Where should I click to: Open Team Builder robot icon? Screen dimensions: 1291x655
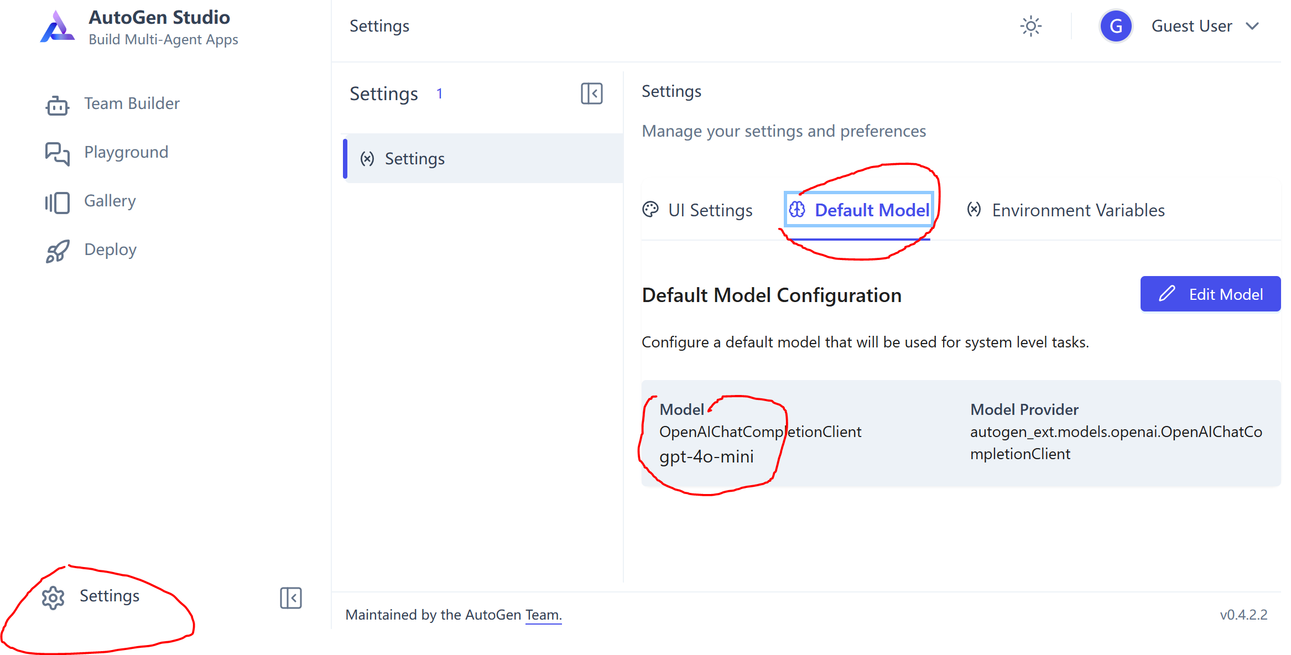coord(57,105)
